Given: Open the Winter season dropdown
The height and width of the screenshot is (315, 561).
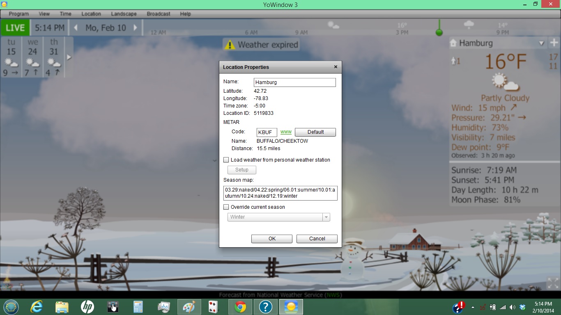Looking at the screenshot, I should click(326, 217).
